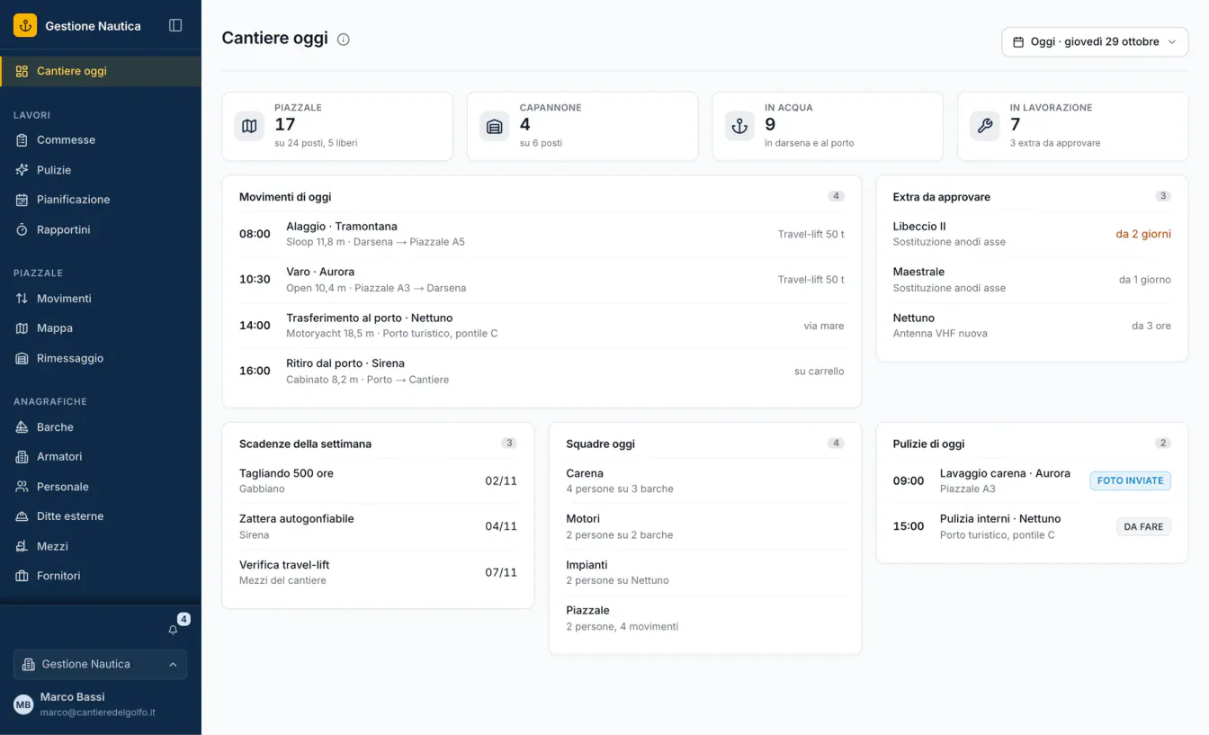Open the notifications bell icon
Screen dimensions: 1209x735
(174, 630)
